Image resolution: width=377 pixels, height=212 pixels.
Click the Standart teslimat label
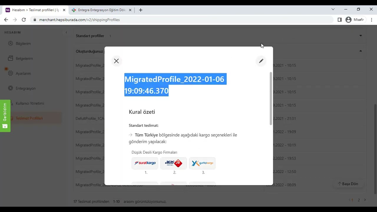coord(143,125)
